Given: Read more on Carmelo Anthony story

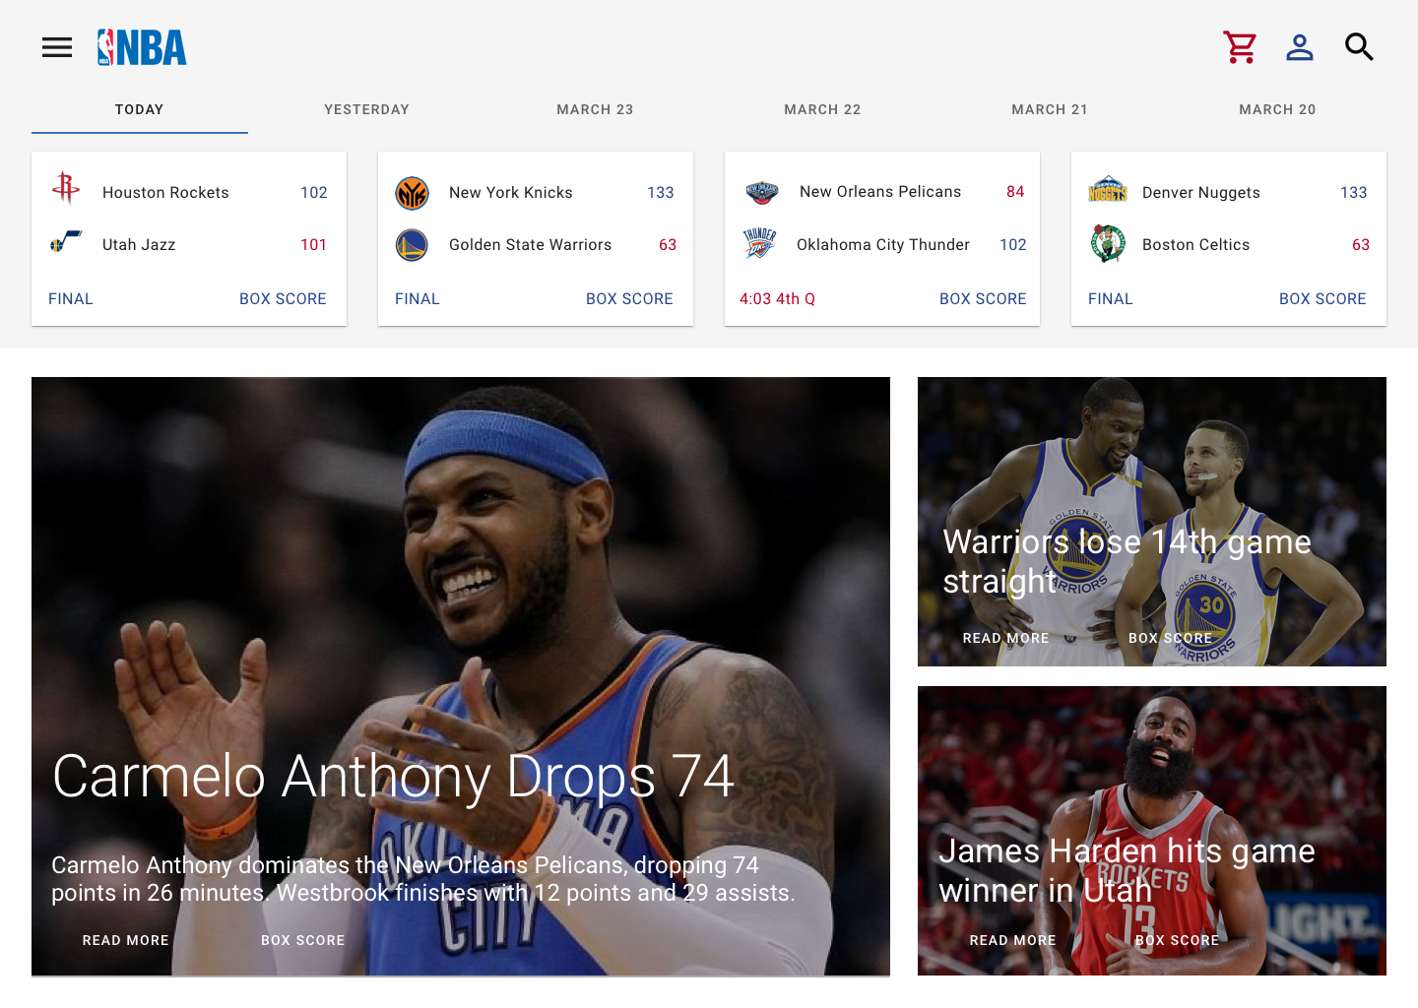Looking at the screenshot, I should tap(126, 941).
